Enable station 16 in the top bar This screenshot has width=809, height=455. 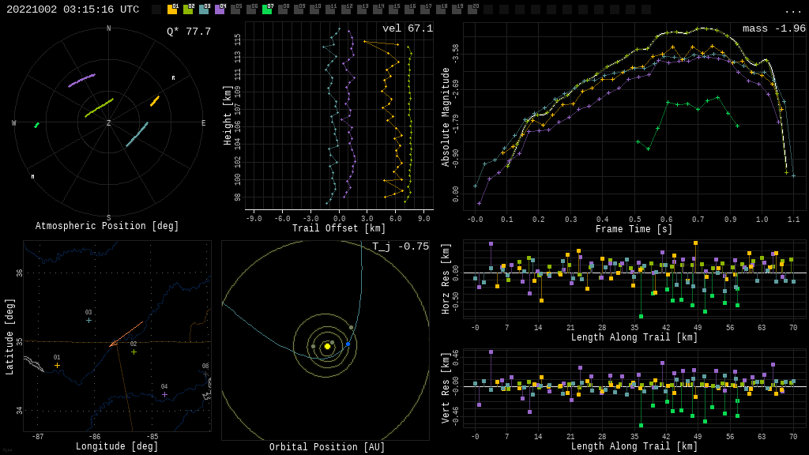click(x=409, y=9)
